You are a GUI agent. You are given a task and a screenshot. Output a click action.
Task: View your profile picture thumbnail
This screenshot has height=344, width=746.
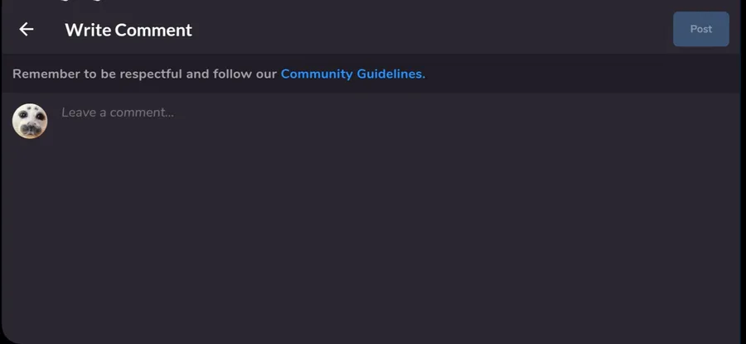[30, 121]
